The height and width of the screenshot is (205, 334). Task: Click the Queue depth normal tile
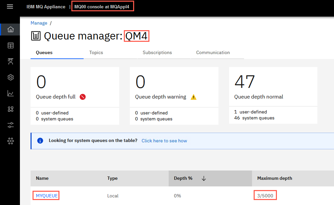273,96
